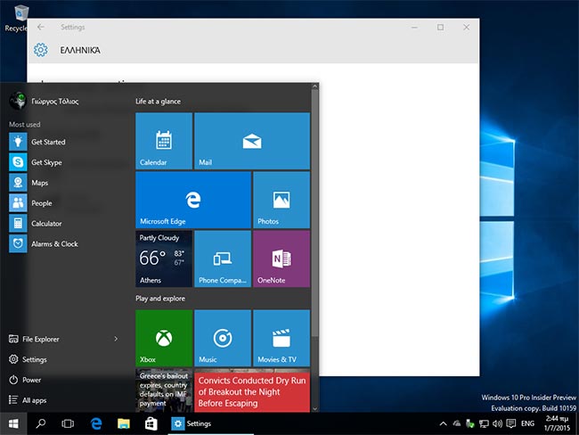Image resolution: width=579 pixels, height=435 pixels.
Task: Expand File Explorer jump list arrow
Action: coord(116,339)
